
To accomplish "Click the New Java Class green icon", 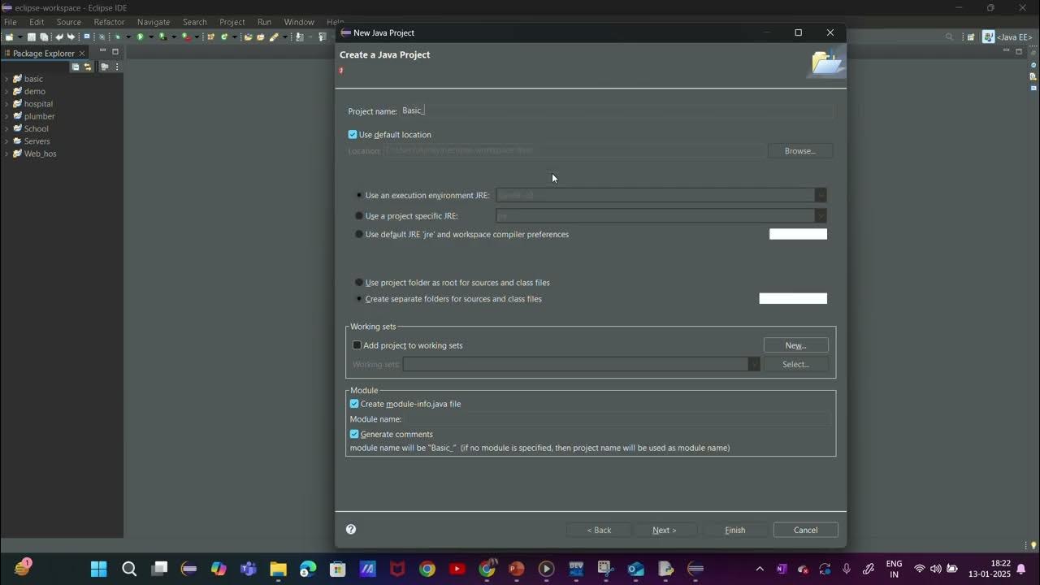I will (224, 37).
